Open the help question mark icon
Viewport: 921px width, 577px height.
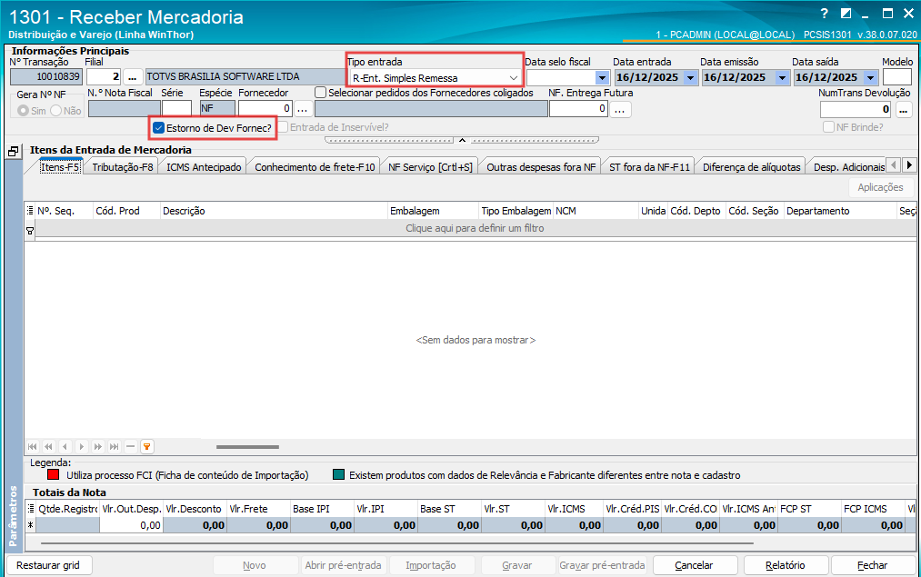824,14
